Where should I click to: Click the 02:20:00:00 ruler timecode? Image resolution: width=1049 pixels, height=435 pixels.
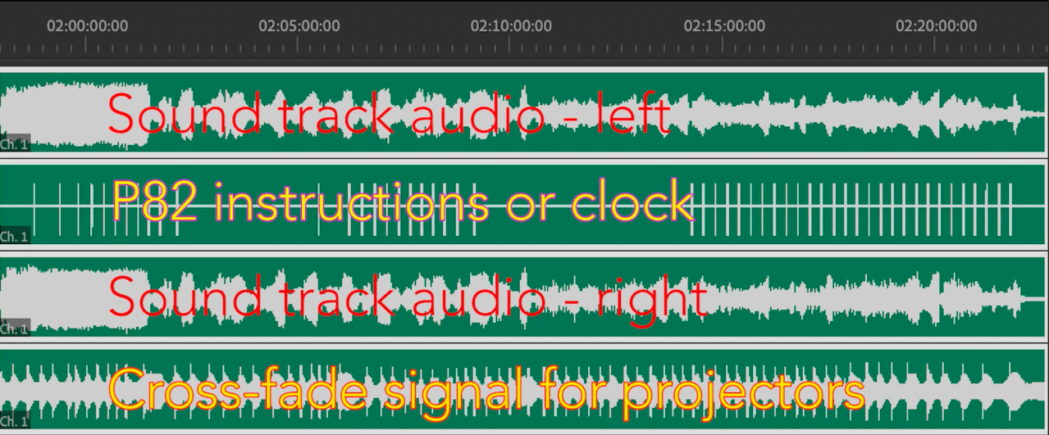coord(936,25)
